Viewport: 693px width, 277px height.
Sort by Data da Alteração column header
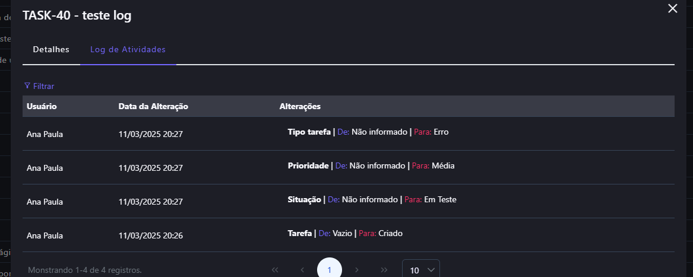[x=153, y=106]
